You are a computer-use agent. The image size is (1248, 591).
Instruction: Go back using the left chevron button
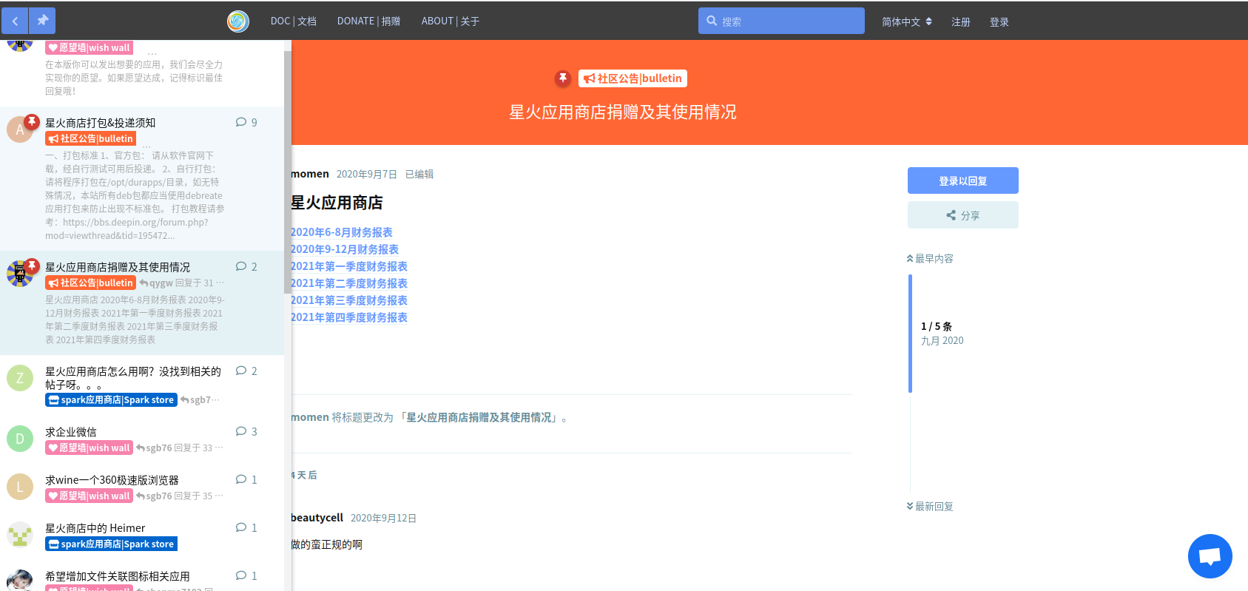tap(15, 21)
